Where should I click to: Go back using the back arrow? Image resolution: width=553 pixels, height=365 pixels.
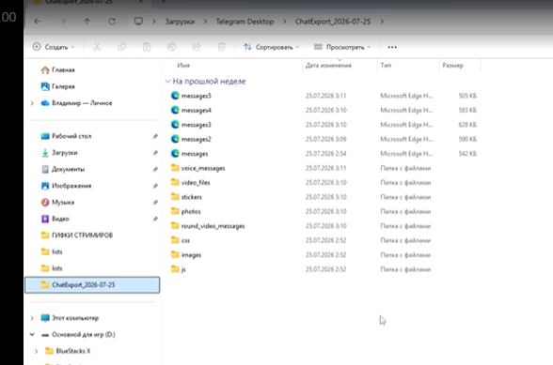[x=38, y=22]
